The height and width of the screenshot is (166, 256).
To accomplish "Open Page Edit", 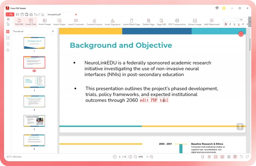I will 161,22.
